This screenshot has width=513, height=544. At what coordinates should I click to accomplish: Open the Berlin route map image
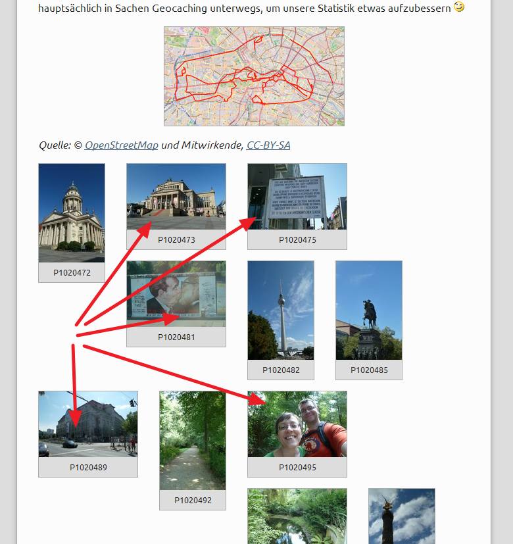(254, 76)
